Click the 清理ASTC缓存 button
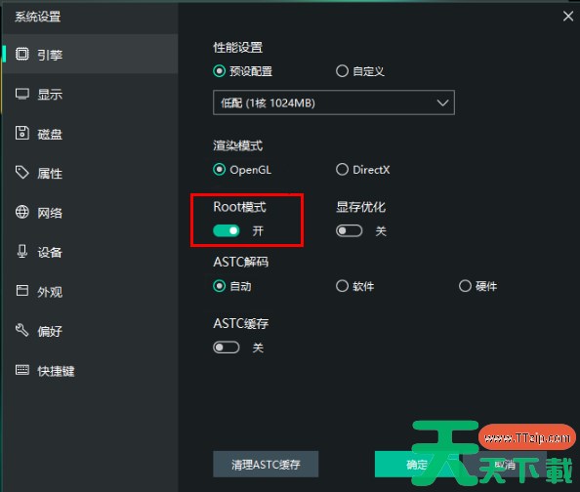 [266, 464]
